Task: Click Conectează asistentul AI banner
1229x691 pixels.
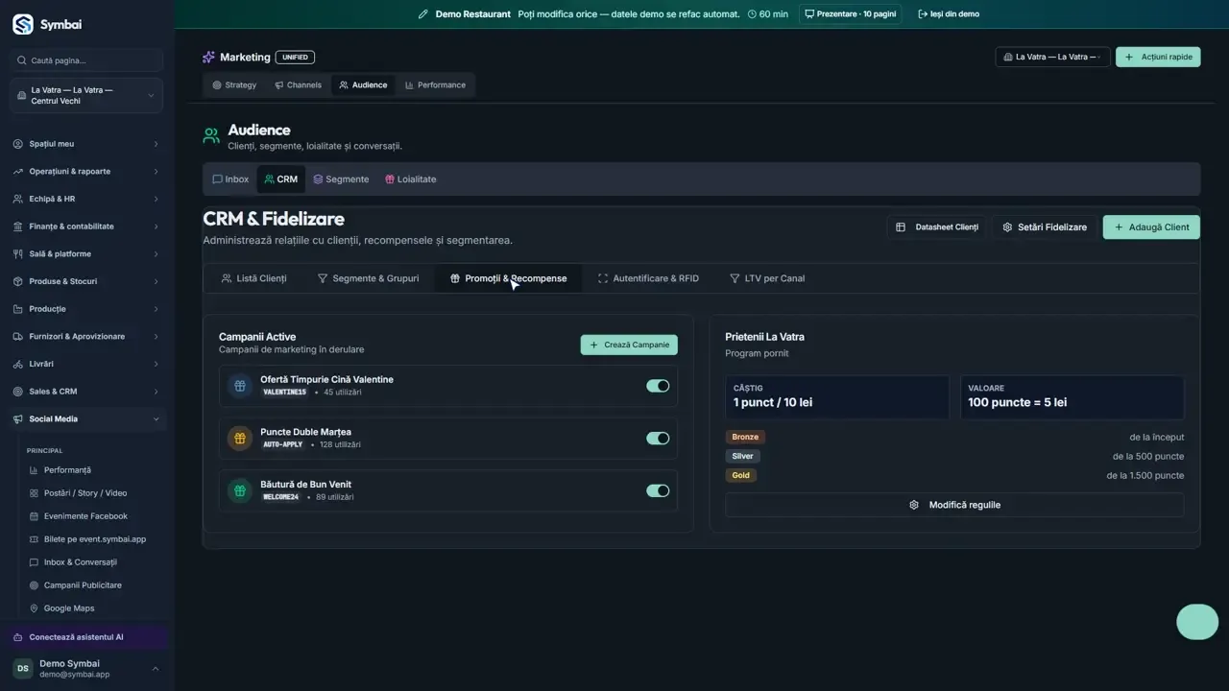Action: 87,637
